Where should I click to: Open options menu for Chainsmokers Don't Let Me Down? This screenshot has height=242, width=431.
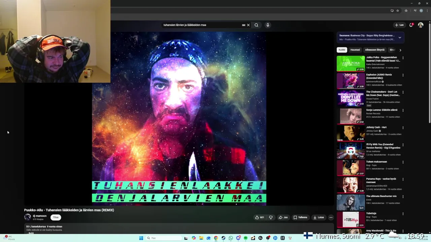403,92
